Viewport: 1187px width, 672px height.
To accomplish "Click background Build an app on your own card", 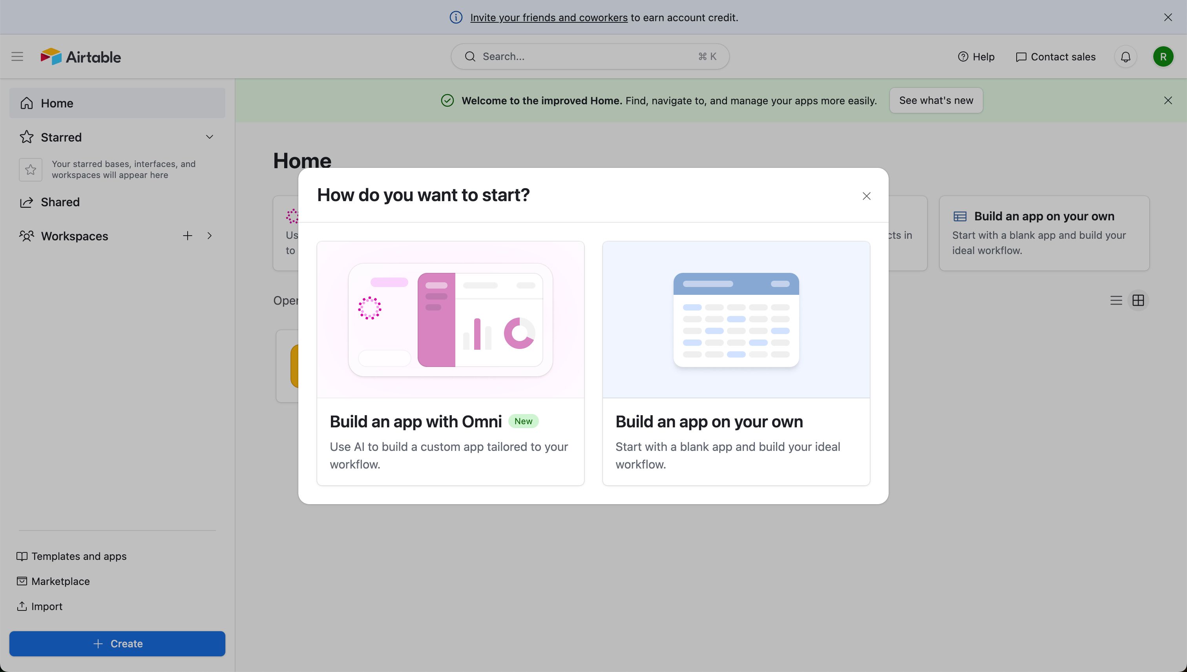I will [1044, 233].
